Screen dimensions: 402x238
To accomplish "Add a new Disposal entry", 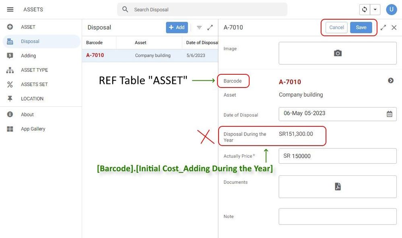I will click(177, 27).
